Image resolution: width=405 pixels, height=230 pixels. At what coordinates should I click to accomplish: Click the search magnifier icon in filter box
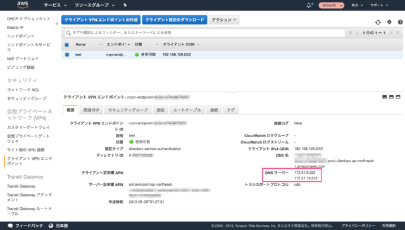click(x=68, y=33)
